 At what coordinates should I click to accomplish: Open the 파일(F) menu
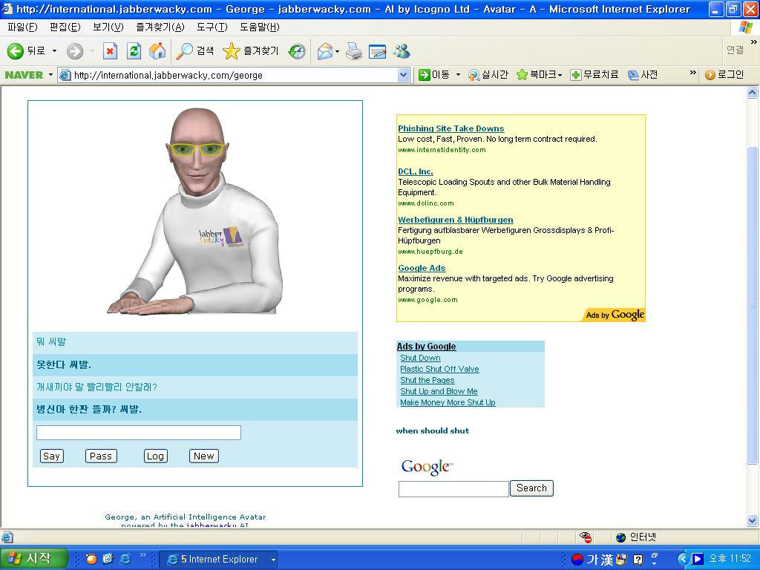tap(22, 27)
